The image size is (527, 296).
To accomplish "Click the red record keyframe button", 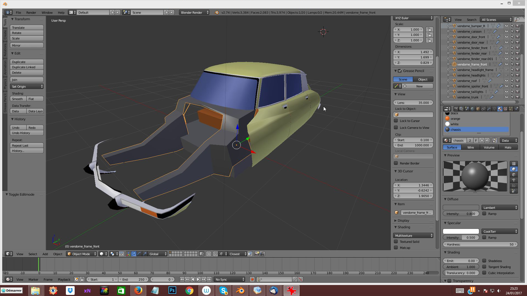I will tap(252, 279).
